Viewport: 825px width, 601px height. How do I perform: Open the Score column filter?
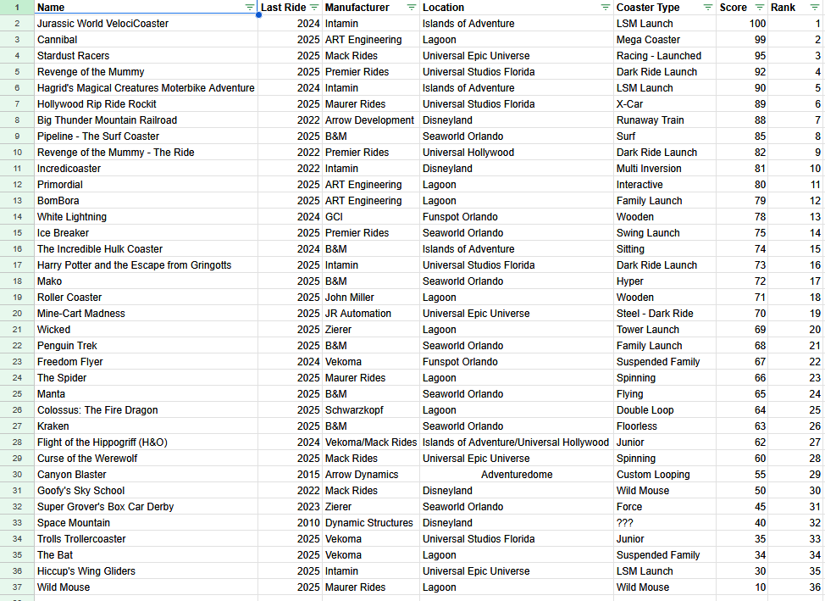tap(760, 8)
